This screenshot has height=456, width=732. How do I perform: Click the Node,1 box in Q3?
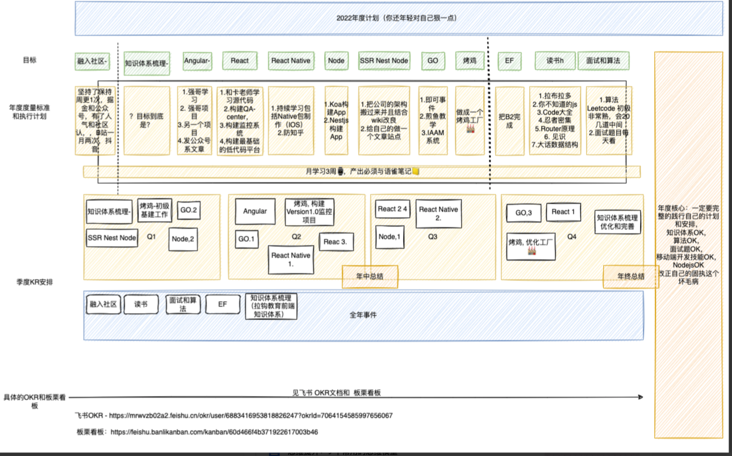[390, 237]
